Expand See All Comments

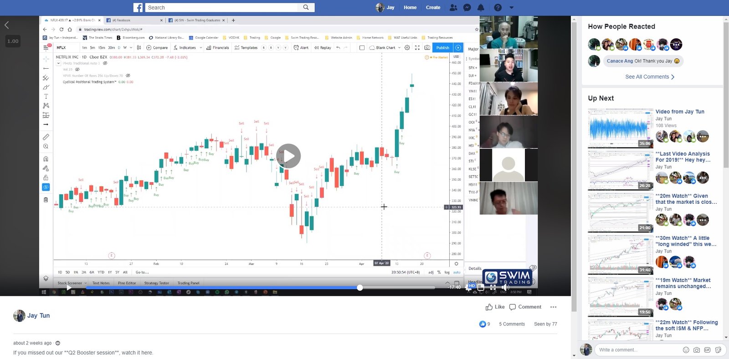pos(650,77)
